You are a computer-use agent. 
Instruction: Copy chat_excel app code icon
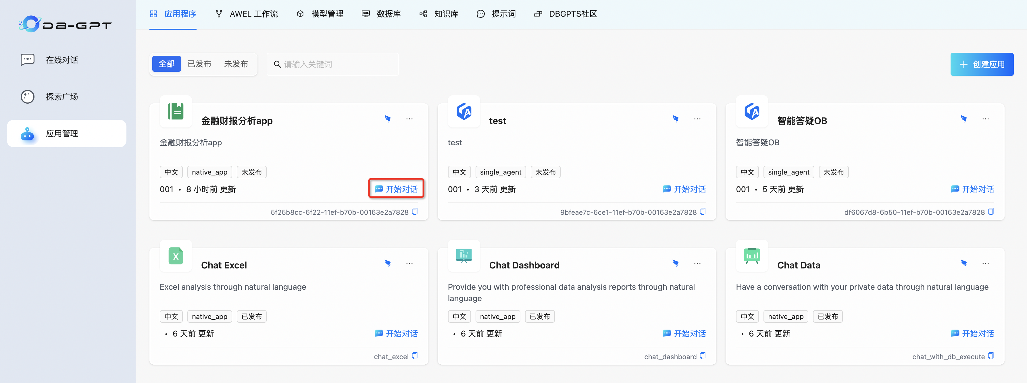point(415,356)
